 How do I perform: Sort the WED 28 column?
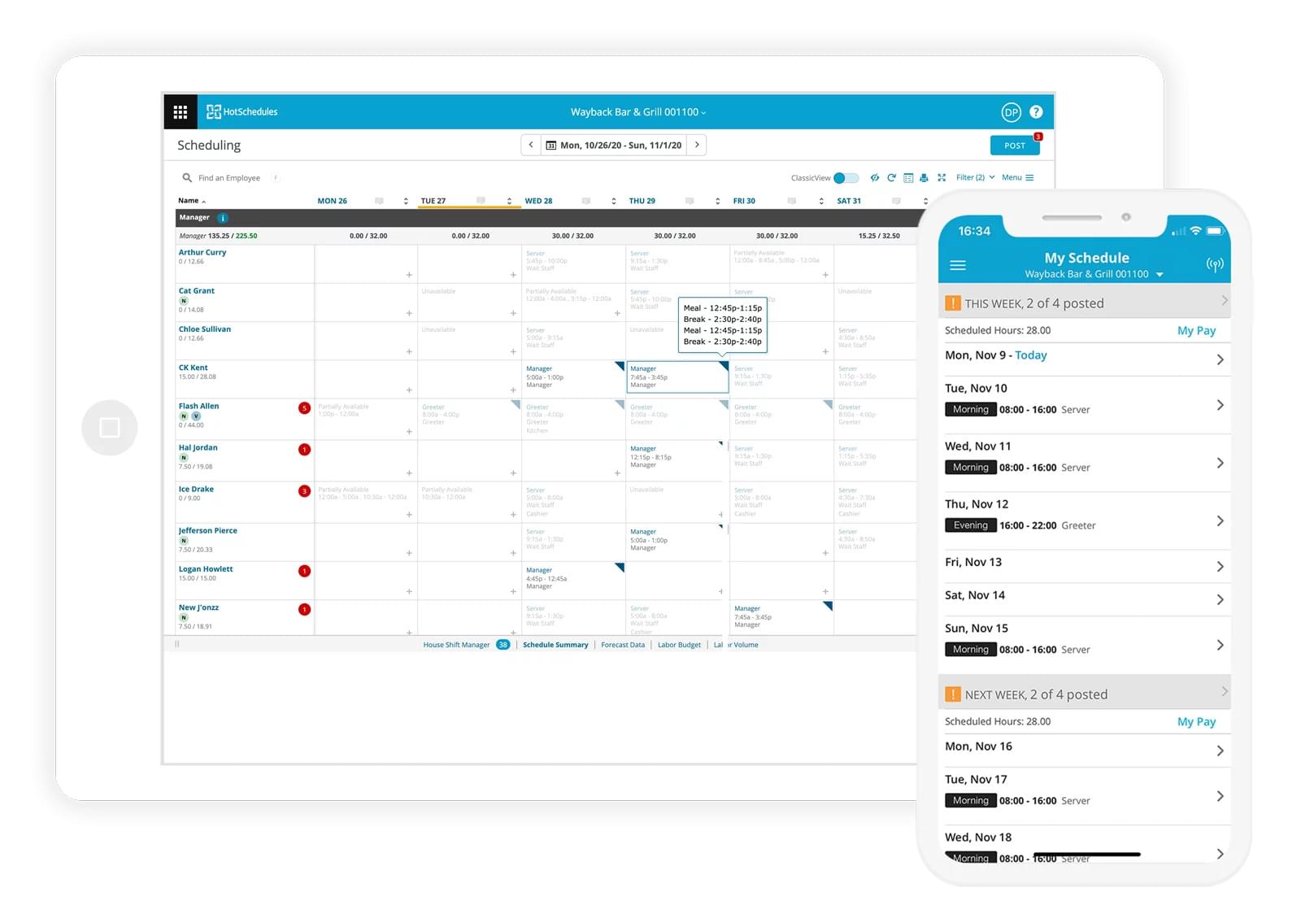click(613, 201)
